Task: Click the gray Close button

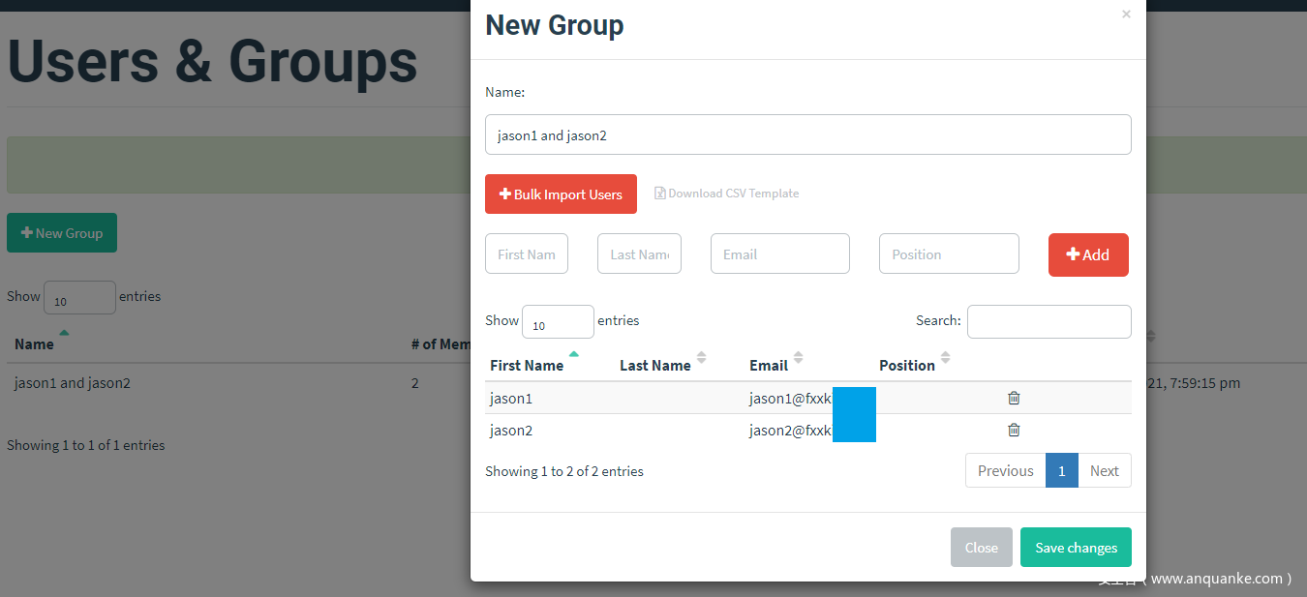Action: 981,548
